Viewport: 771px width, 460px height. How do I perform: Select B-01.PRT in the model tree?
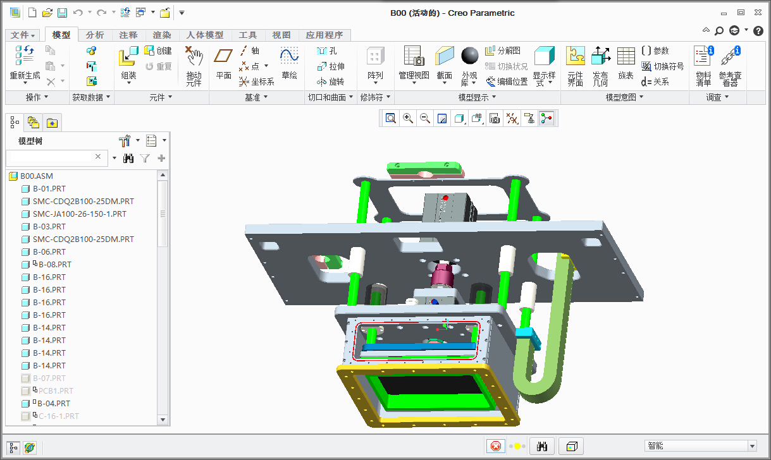pyautogui.click(x=49, y=189)
